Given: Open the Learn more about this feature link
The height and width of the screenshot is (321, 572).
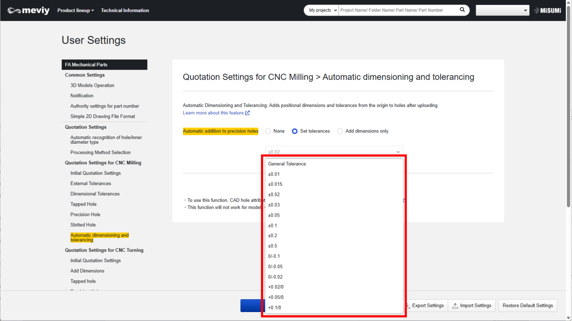Looking at the screenshot, I should pos(213,113).
